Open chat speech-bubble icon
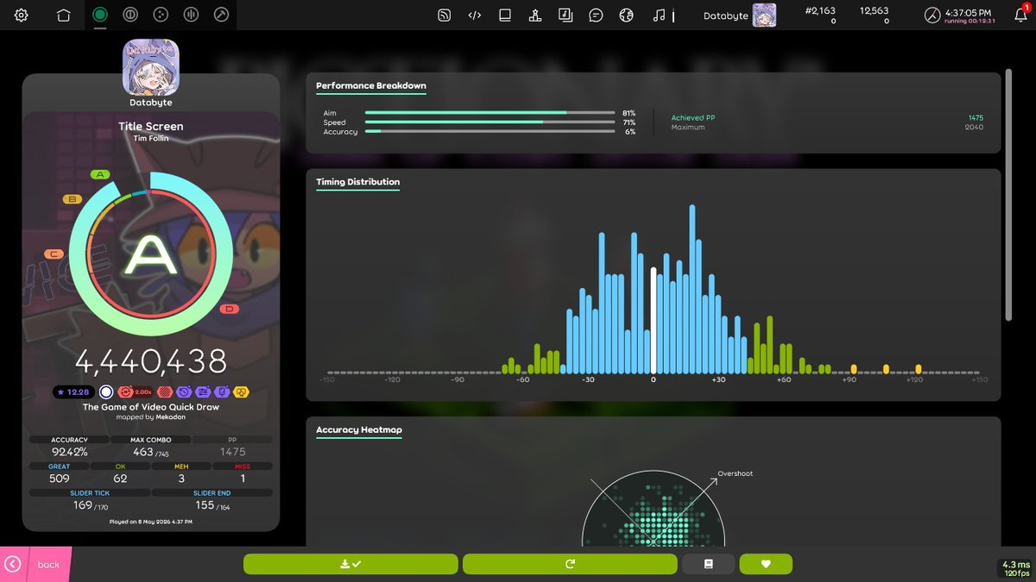The image size is (1036, 582). (596, 15)
